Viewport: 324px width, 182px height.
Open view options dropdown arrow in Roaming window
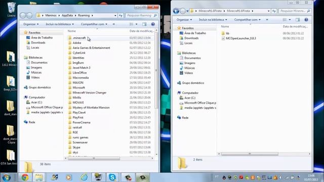pyautogui.click(x=136, y=24)
